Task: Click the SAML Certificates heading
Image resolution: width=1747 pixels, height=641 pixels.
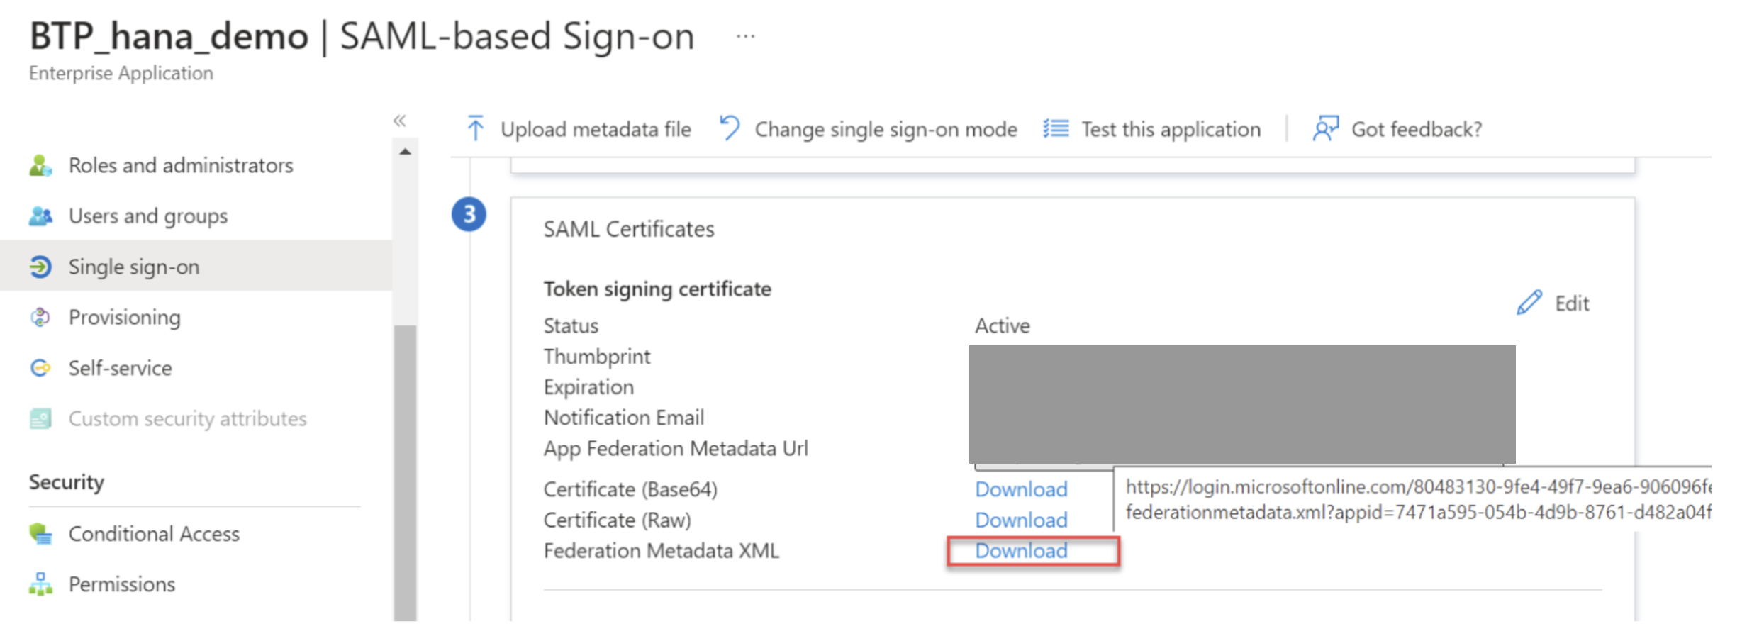Action: [x=629, y=229]
